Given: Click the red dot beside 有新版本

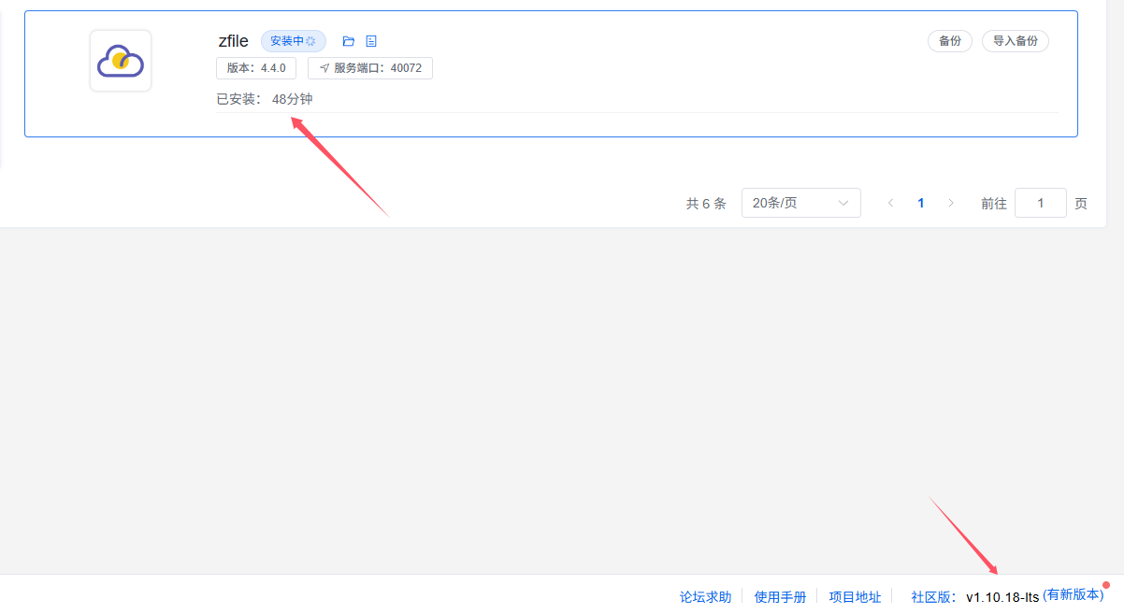Looking at the screenshot, I should (x=1106, y=585).
